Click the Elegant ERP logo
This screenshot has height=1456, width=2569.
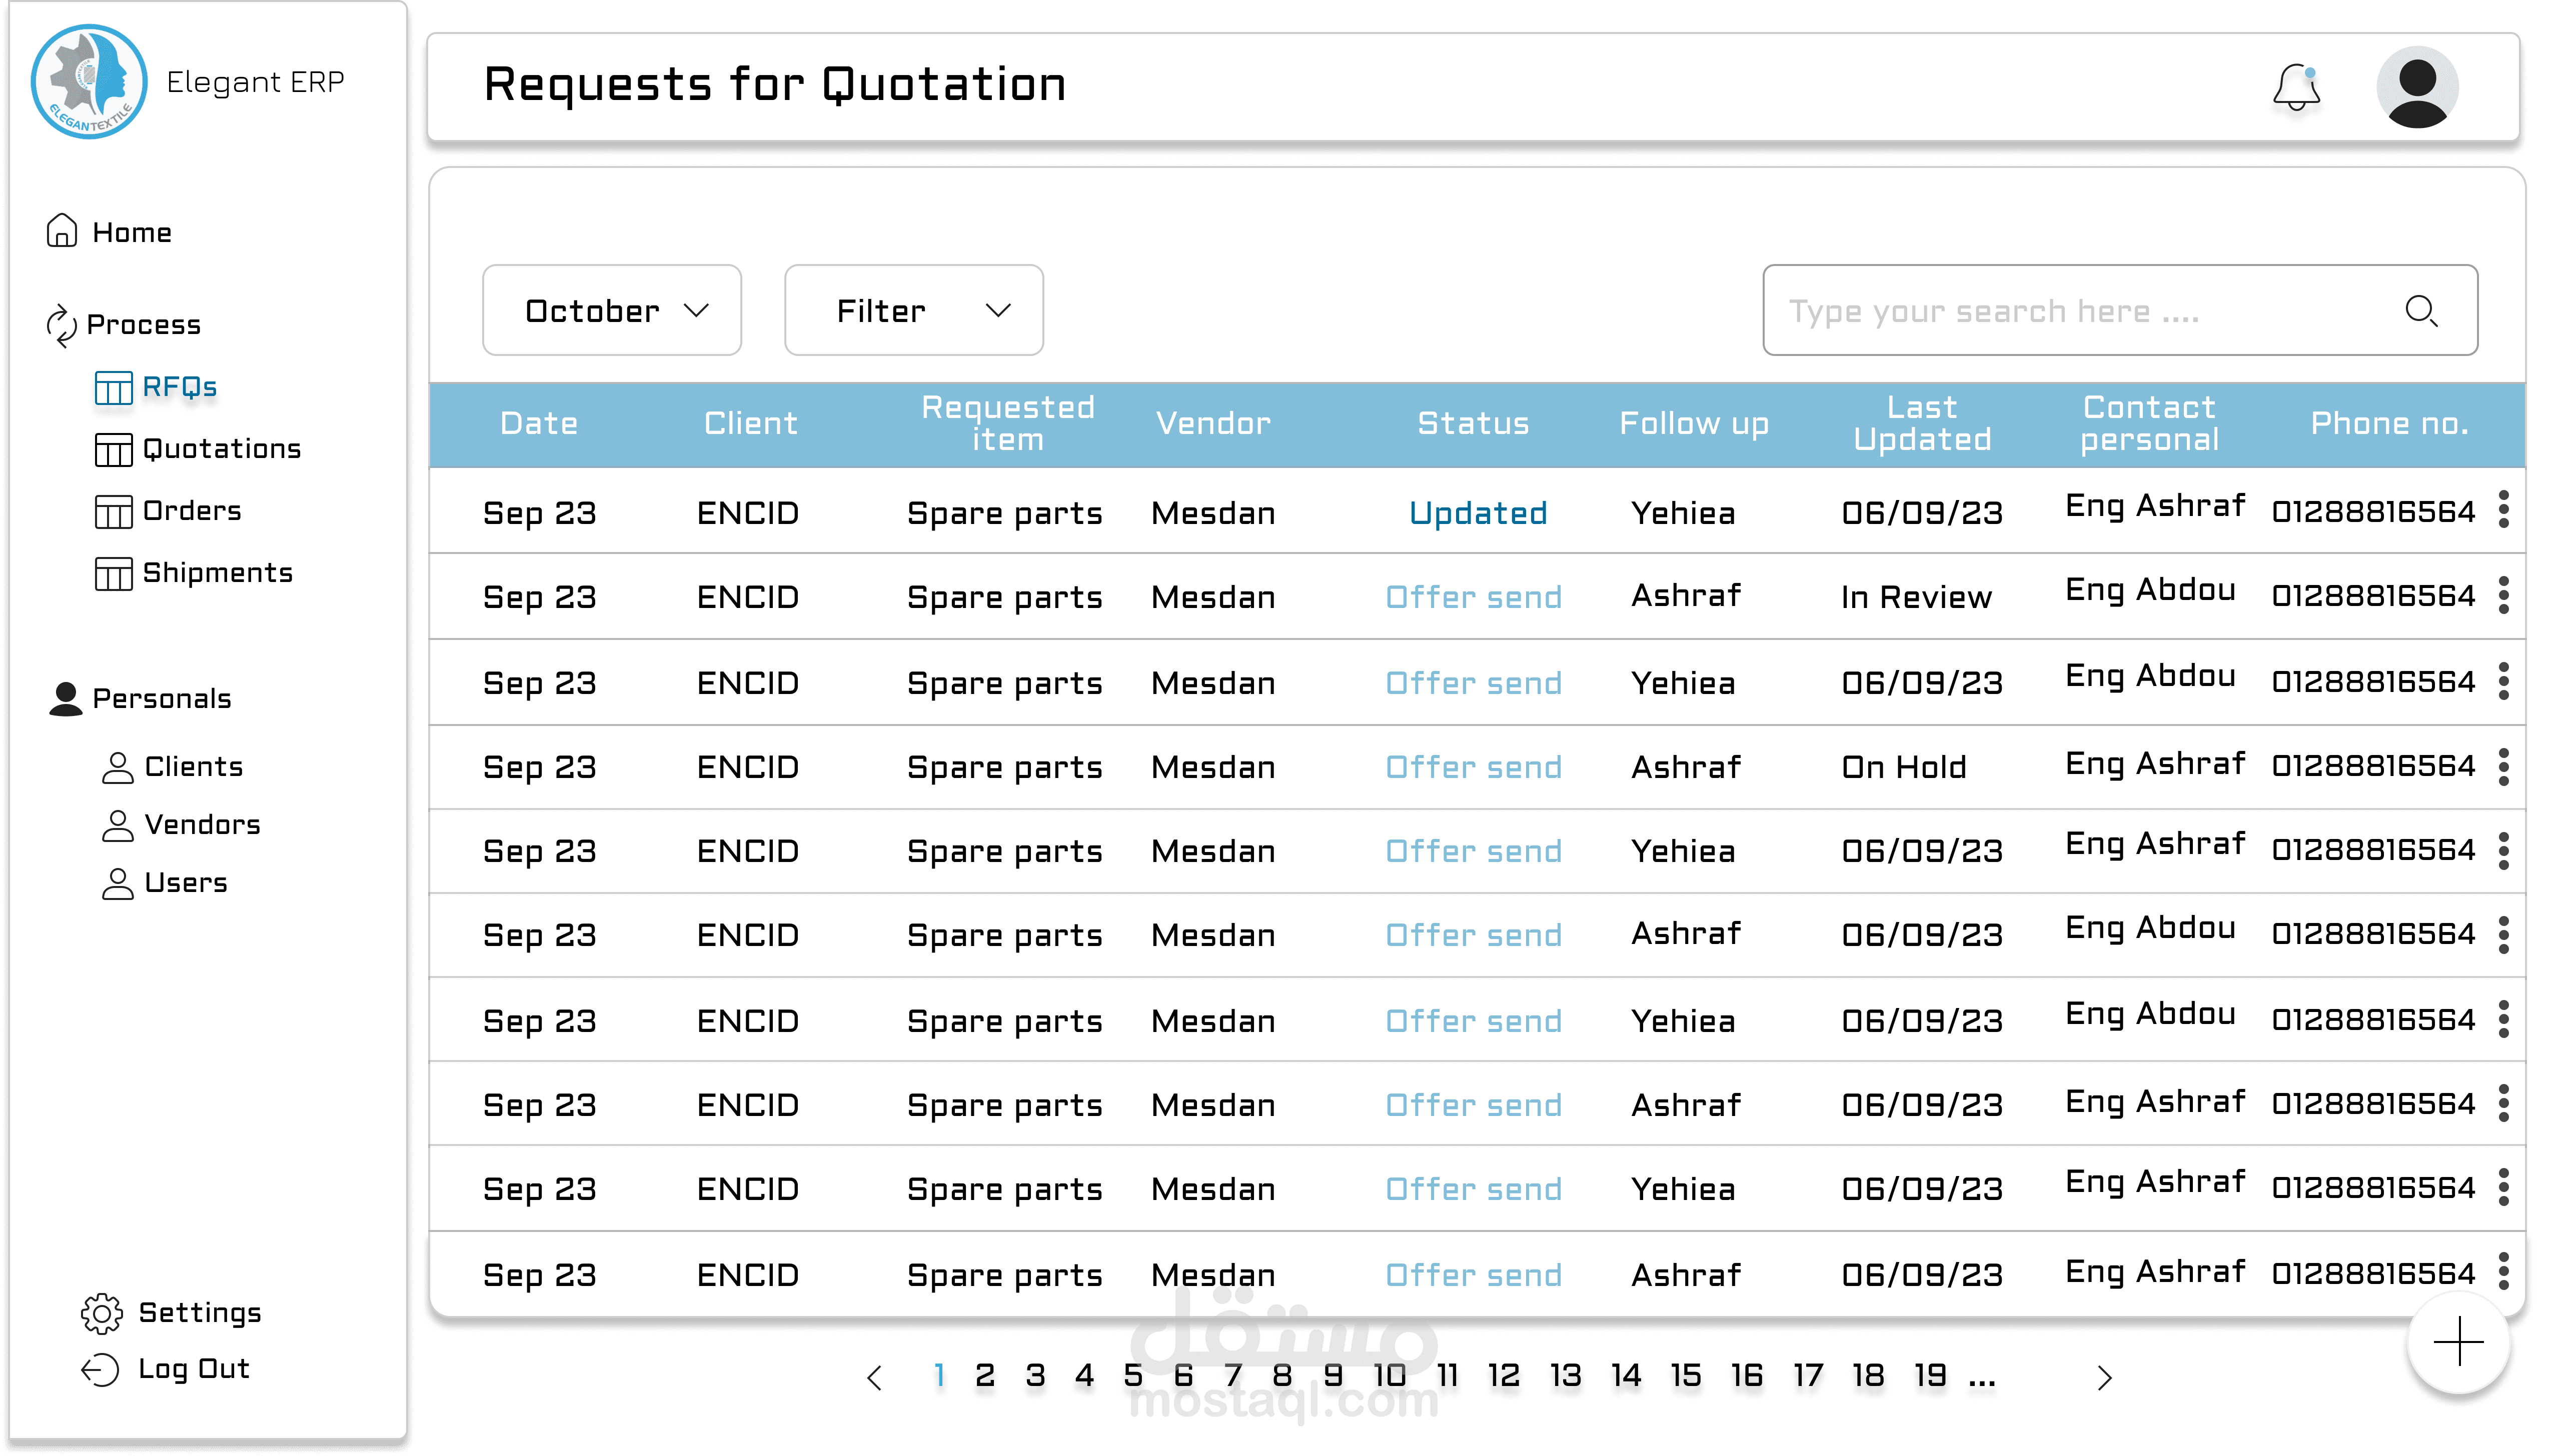[89, 82]
